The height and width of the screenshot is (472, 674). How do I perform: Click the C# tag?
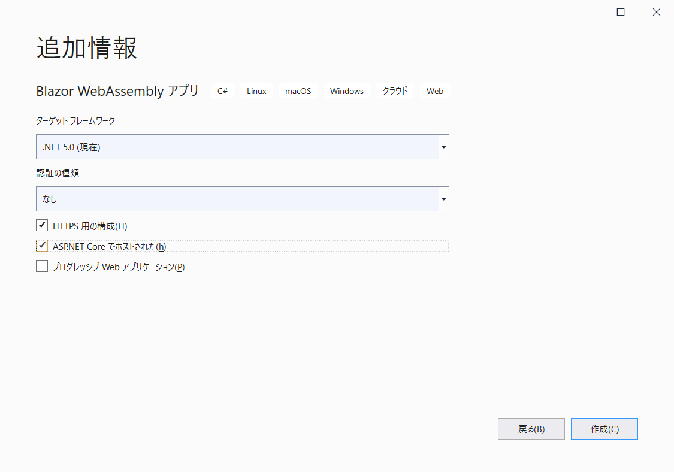point(223,91)
